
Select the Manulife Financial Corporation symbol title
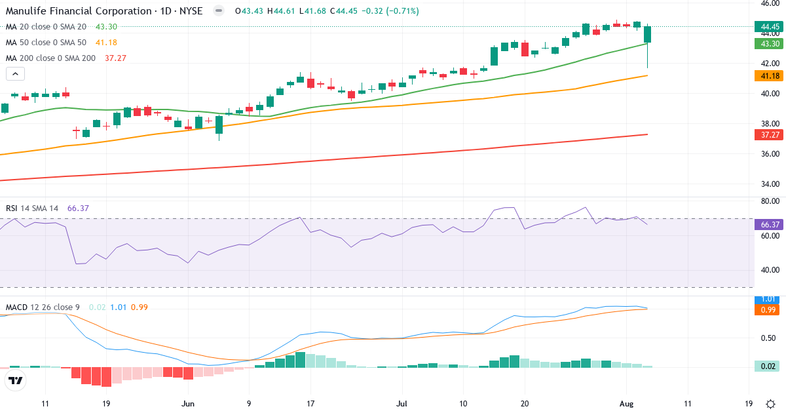pyautogui.click(x=104, y=11)
